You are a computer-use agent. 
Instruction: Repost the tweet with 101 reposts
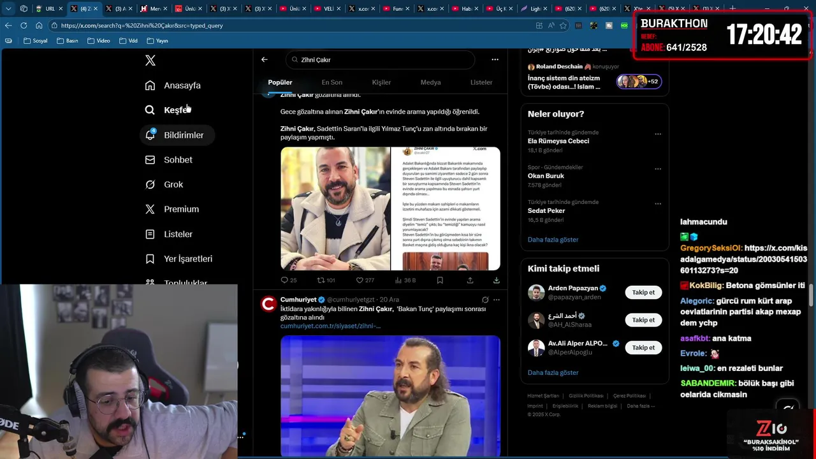(326, 280)
